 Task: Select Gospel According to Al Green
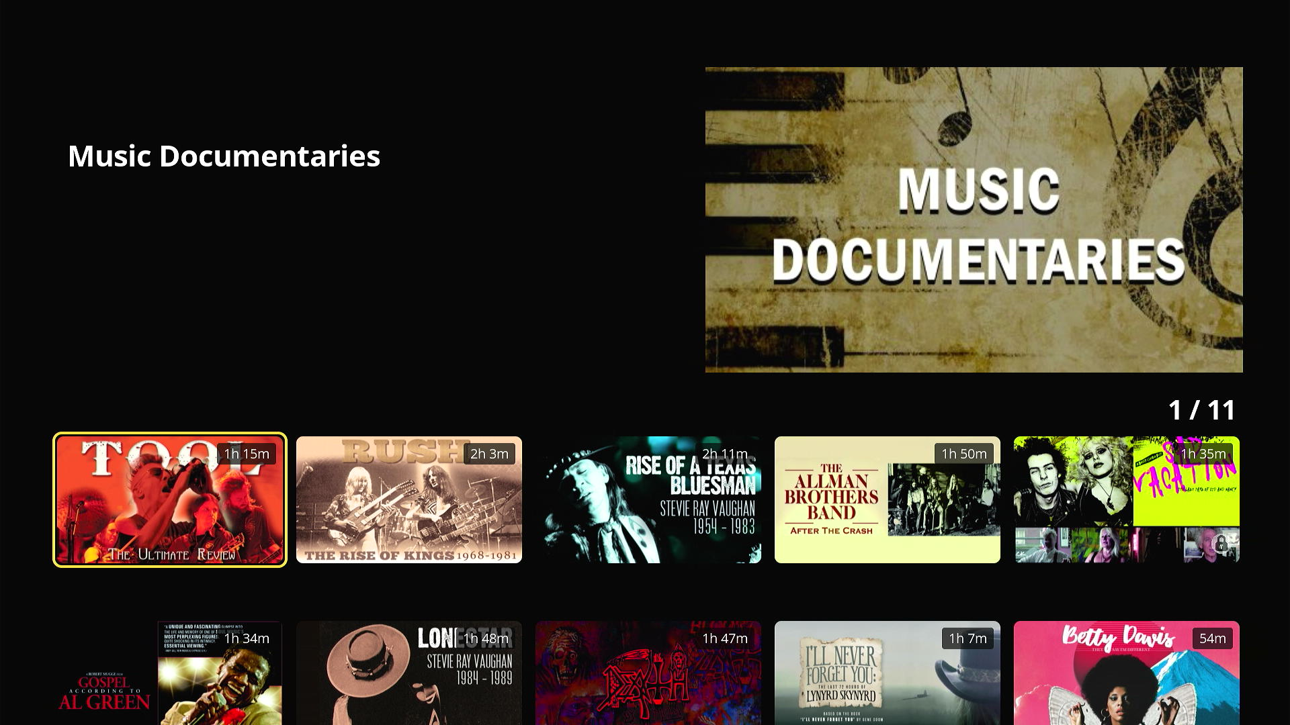tap(170, 673)
